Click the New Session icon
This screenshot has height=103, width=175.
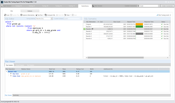[93, 6]
